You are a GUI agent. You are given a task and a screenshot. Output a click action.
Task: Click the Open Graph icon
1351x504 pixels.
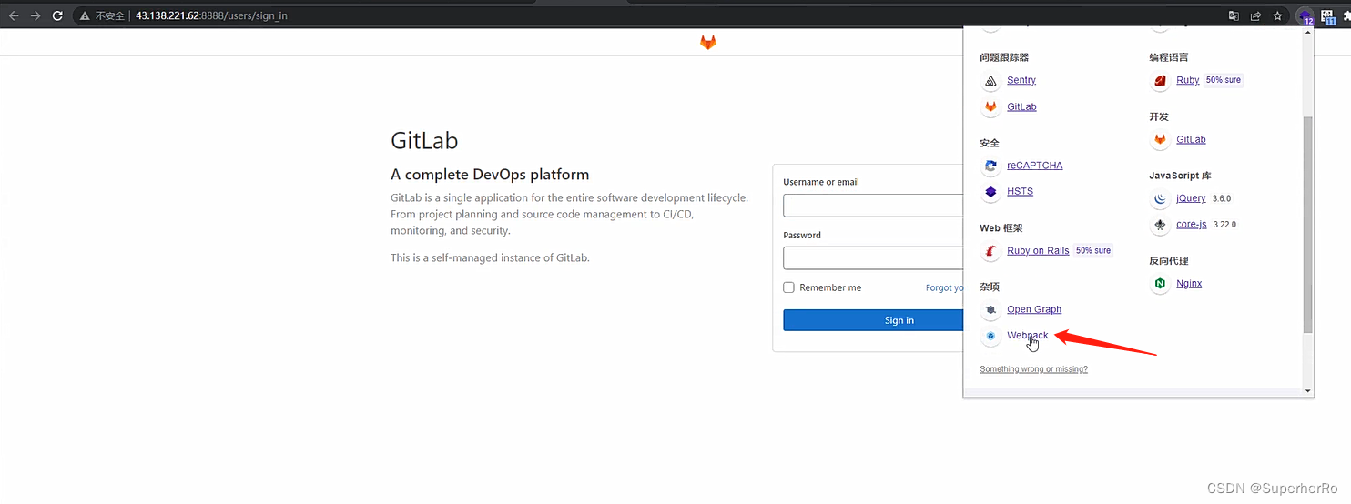click(x=990, y=310)
